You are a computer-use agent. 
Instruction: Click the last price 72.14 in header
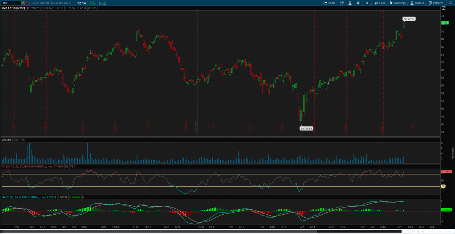[x=81, y=3]
